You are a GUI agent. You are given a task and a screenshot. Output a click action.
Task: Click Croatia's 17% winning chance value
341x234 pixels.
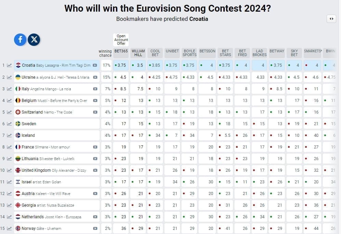105,65
